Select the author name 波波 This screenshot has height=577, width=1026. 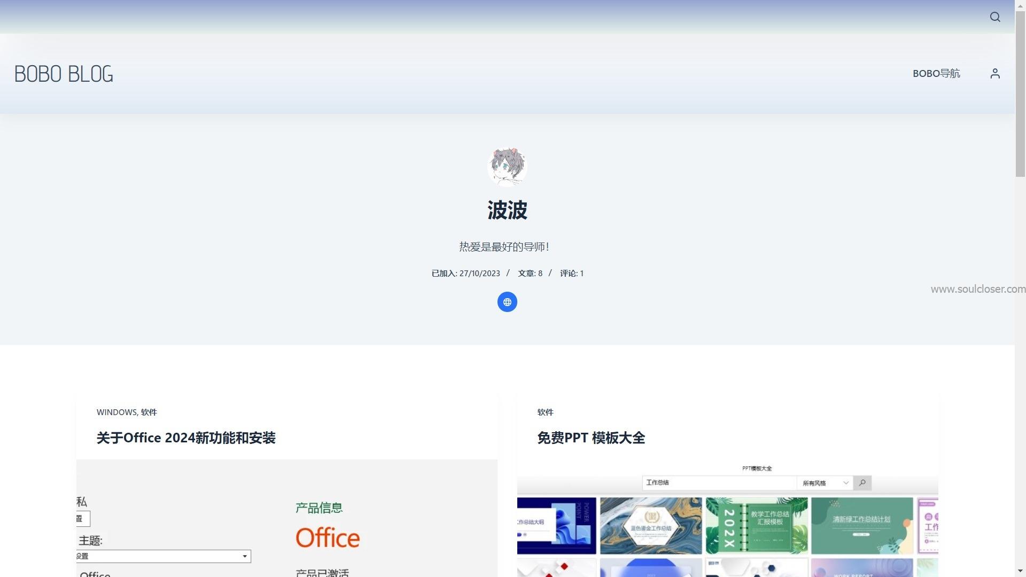507,210
